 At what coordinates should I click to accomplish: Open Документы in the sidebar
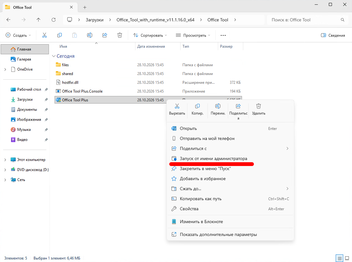[25, 110]
